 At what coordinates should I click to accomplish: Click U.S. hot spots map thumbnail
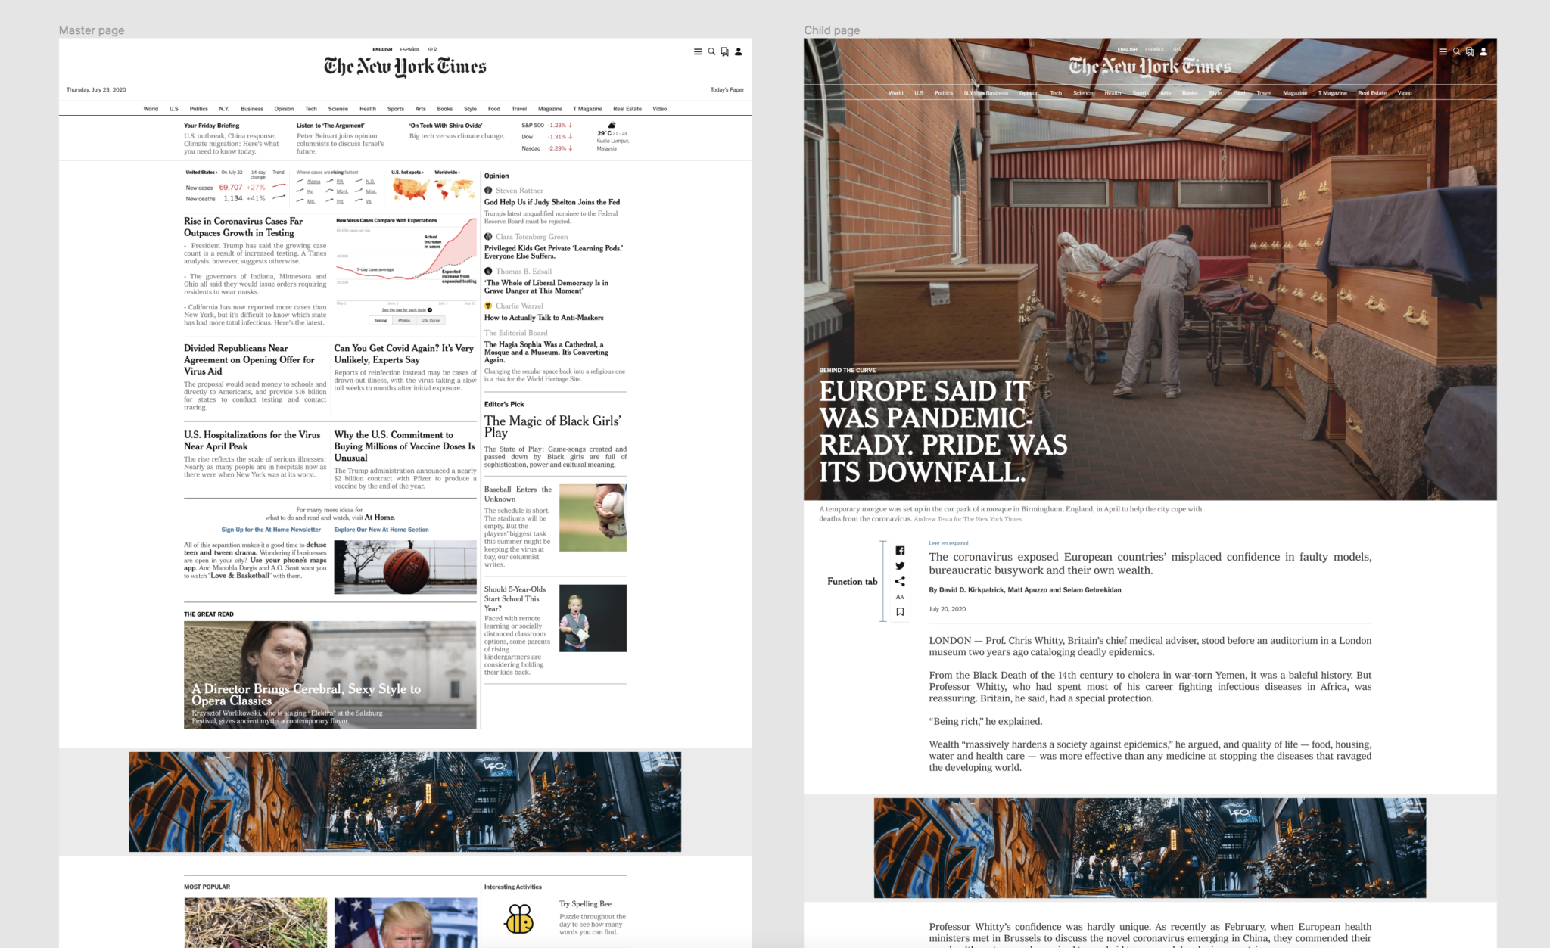click(410, 189)
